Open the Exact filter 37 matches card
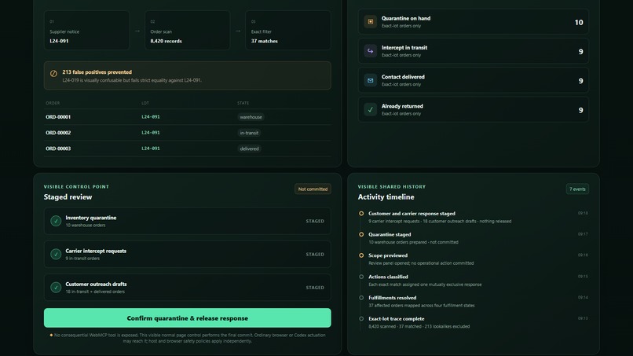The height and width of the screenshot is (356, 633). [288, 31]
